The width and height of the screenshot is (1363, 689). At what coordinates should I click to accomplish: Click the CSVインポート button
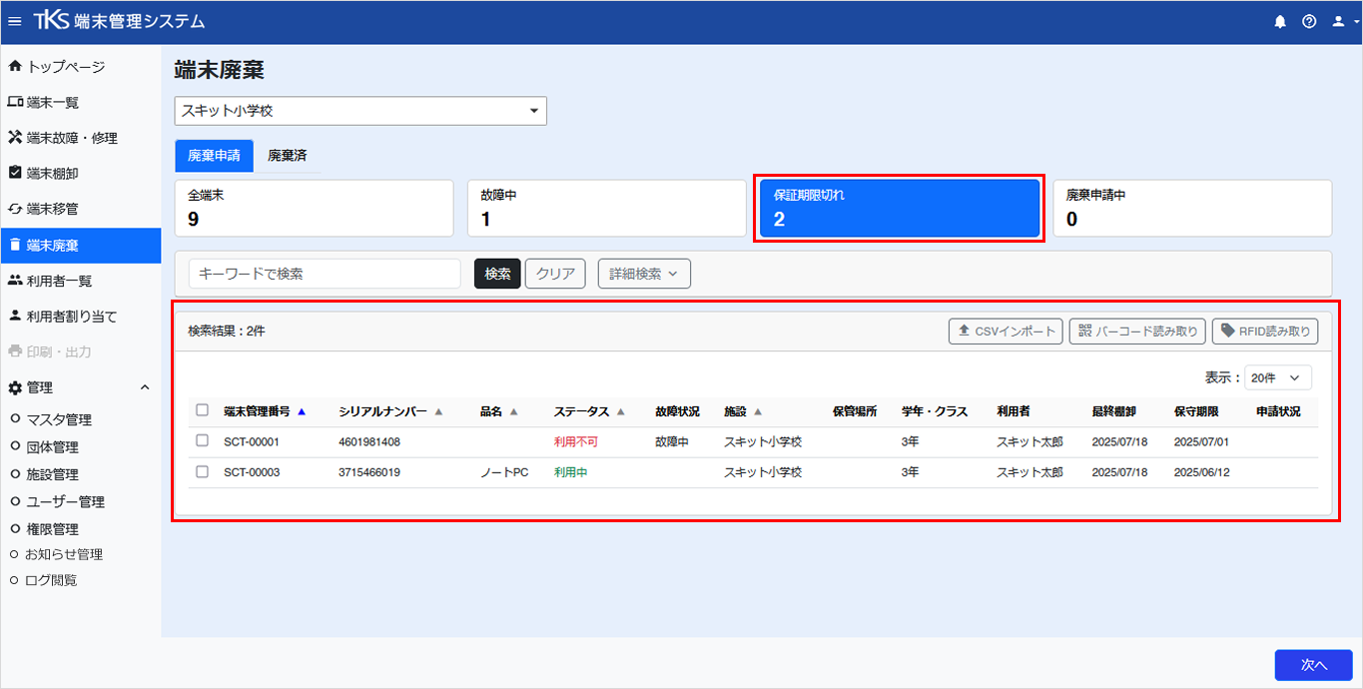pos(1006,332)
